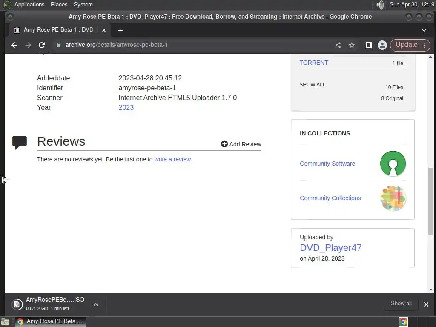
Task: Click the plus icon next to Add Review
Action: [x=224, y=144]
